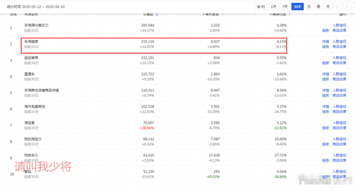The image size is (355, 191).
Task: Open 商品效果 for 超级推荐
Action: pos(339,63)
